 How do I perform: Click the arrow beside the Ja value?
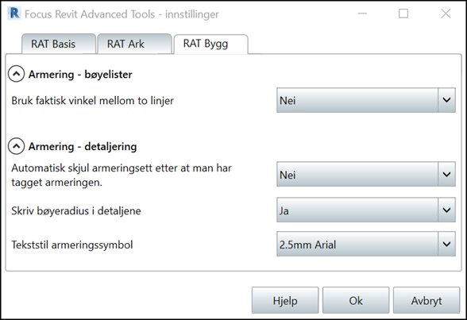tap(446, 210)
